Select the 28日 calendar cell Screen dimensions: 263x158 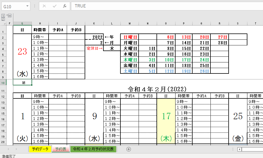[x=220, y=43]
